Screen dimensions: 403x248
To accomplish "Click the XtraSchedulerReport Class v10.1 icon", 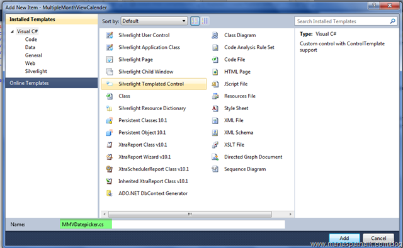I will [x=110, y=169].
